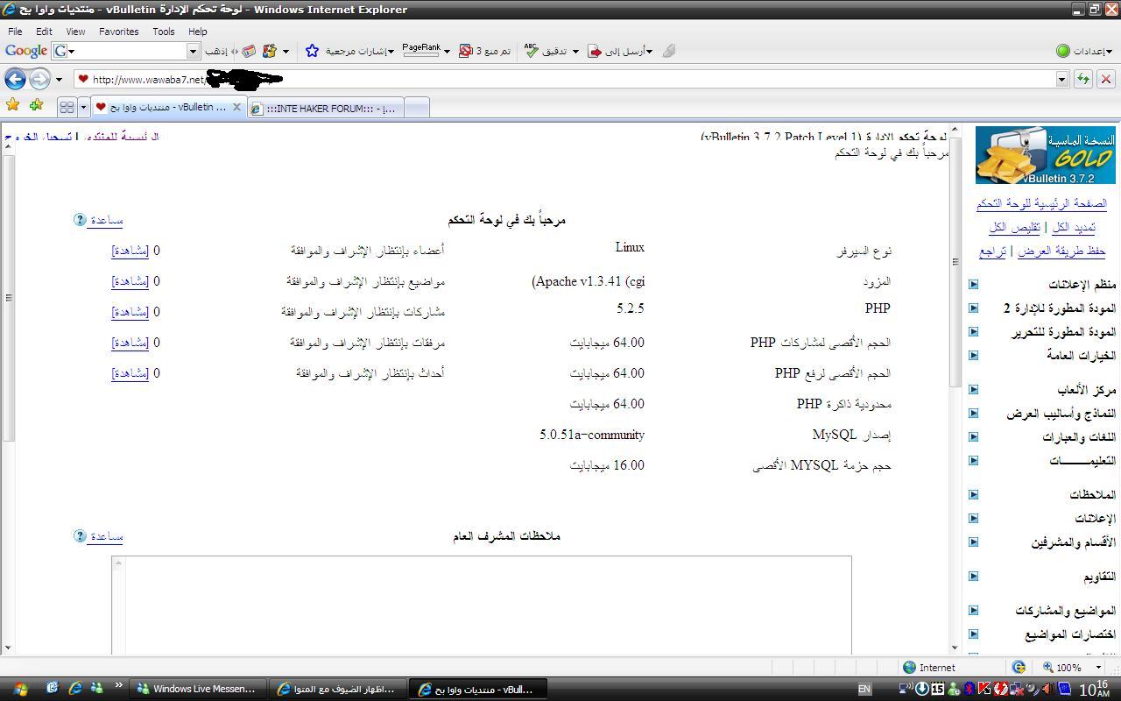
Task: Click مشاهدة link for members awaiting approval
Action: tap(130, 251)
